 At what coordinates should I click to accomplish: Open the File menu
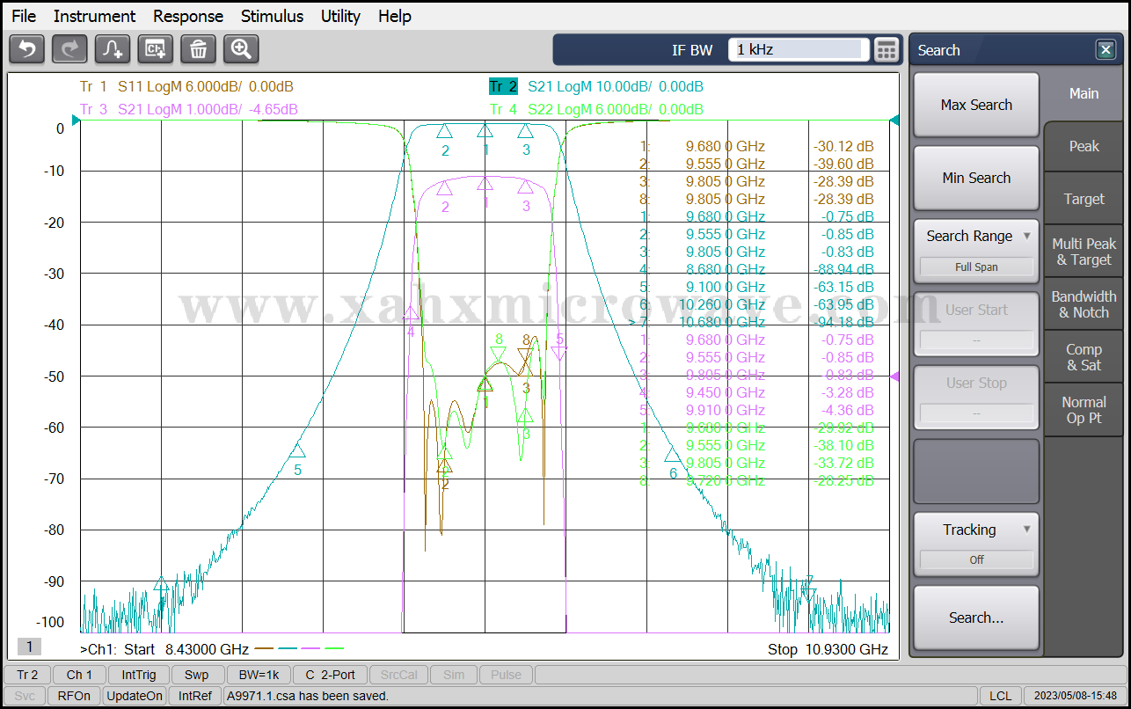click(x=24, y=16)
